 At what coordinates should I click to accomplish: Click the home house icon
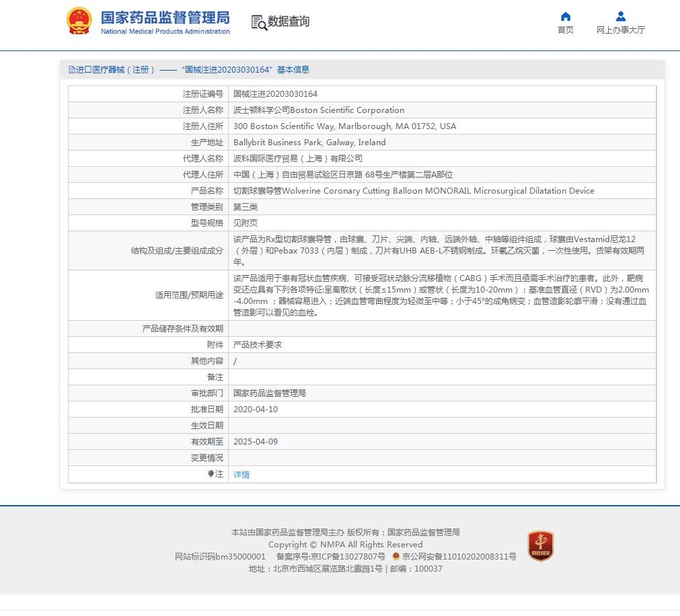pos(566,17)
